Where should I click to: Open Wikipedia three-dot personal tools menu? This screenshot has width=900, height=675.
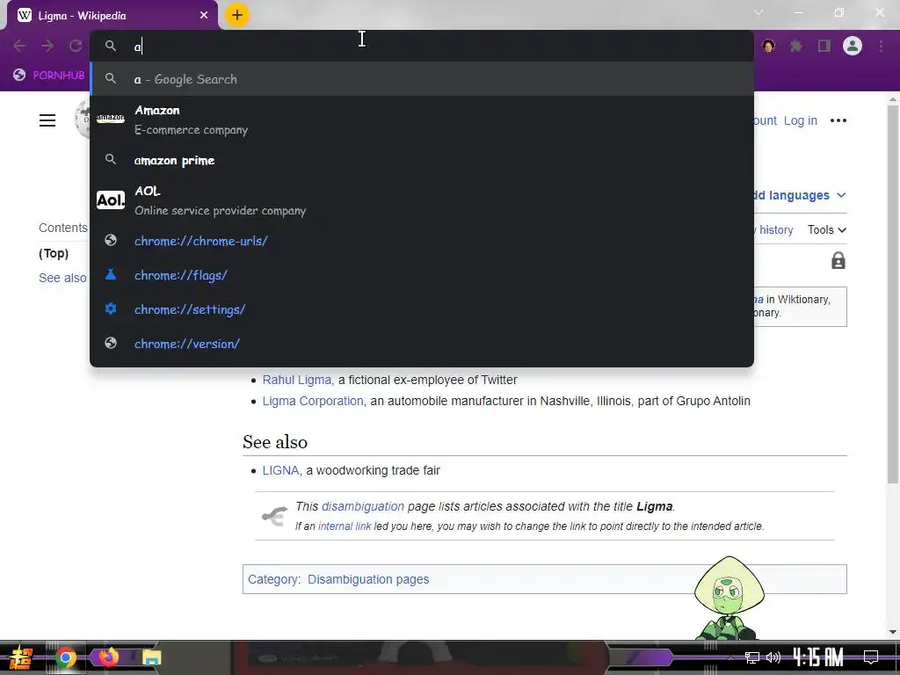838,120
